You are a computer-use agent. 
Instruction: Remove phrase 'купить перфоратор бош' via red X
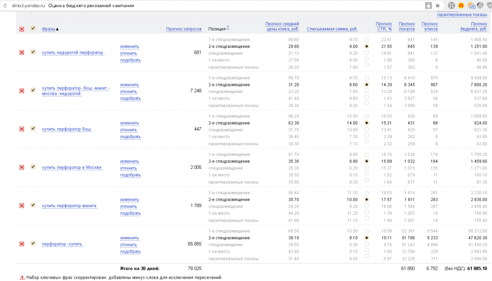(22, 129)
